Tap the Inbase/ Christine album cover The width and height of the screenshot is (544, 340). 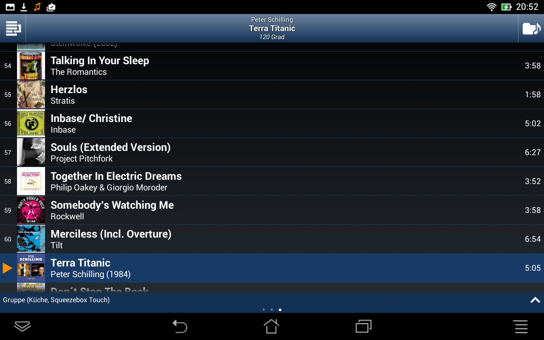coord(31,123)
